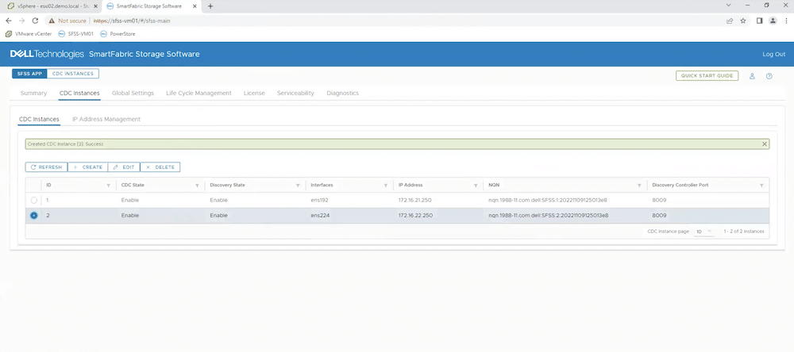The height and width of the screenshot is (352, 794).
Task: Open the share page icon in the address bar
Action: [730, 21]
